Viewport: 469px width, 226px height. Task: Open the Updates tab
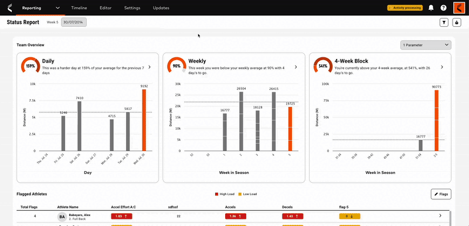point(161,8)
